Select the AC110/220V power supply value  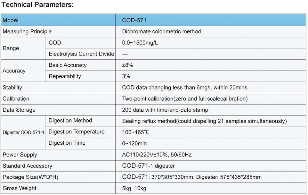pos(157,155)
